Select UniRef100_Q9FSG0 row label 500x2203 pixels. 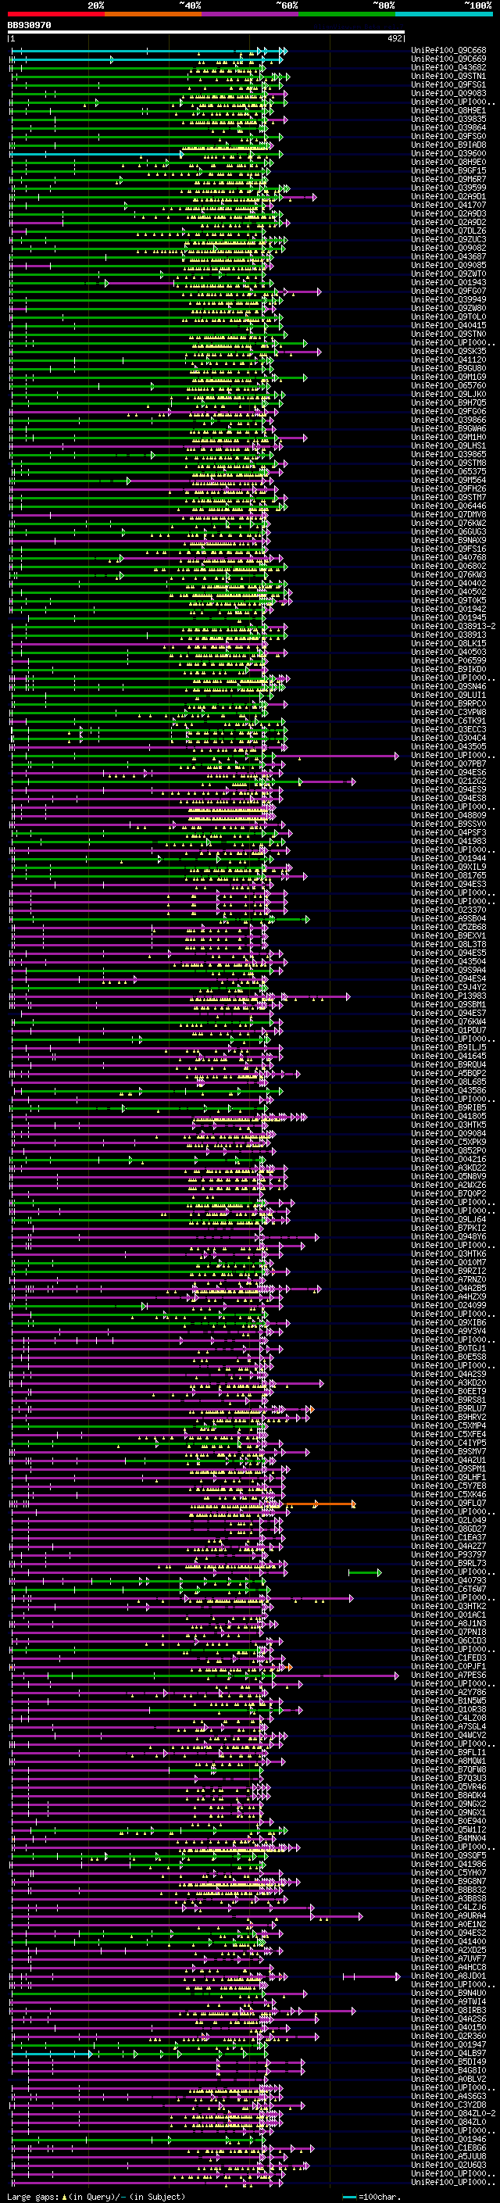[x=448, y=136]
